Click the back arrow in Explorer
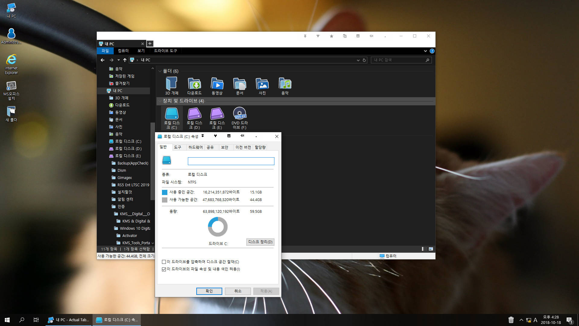 (x=103, y=60)
